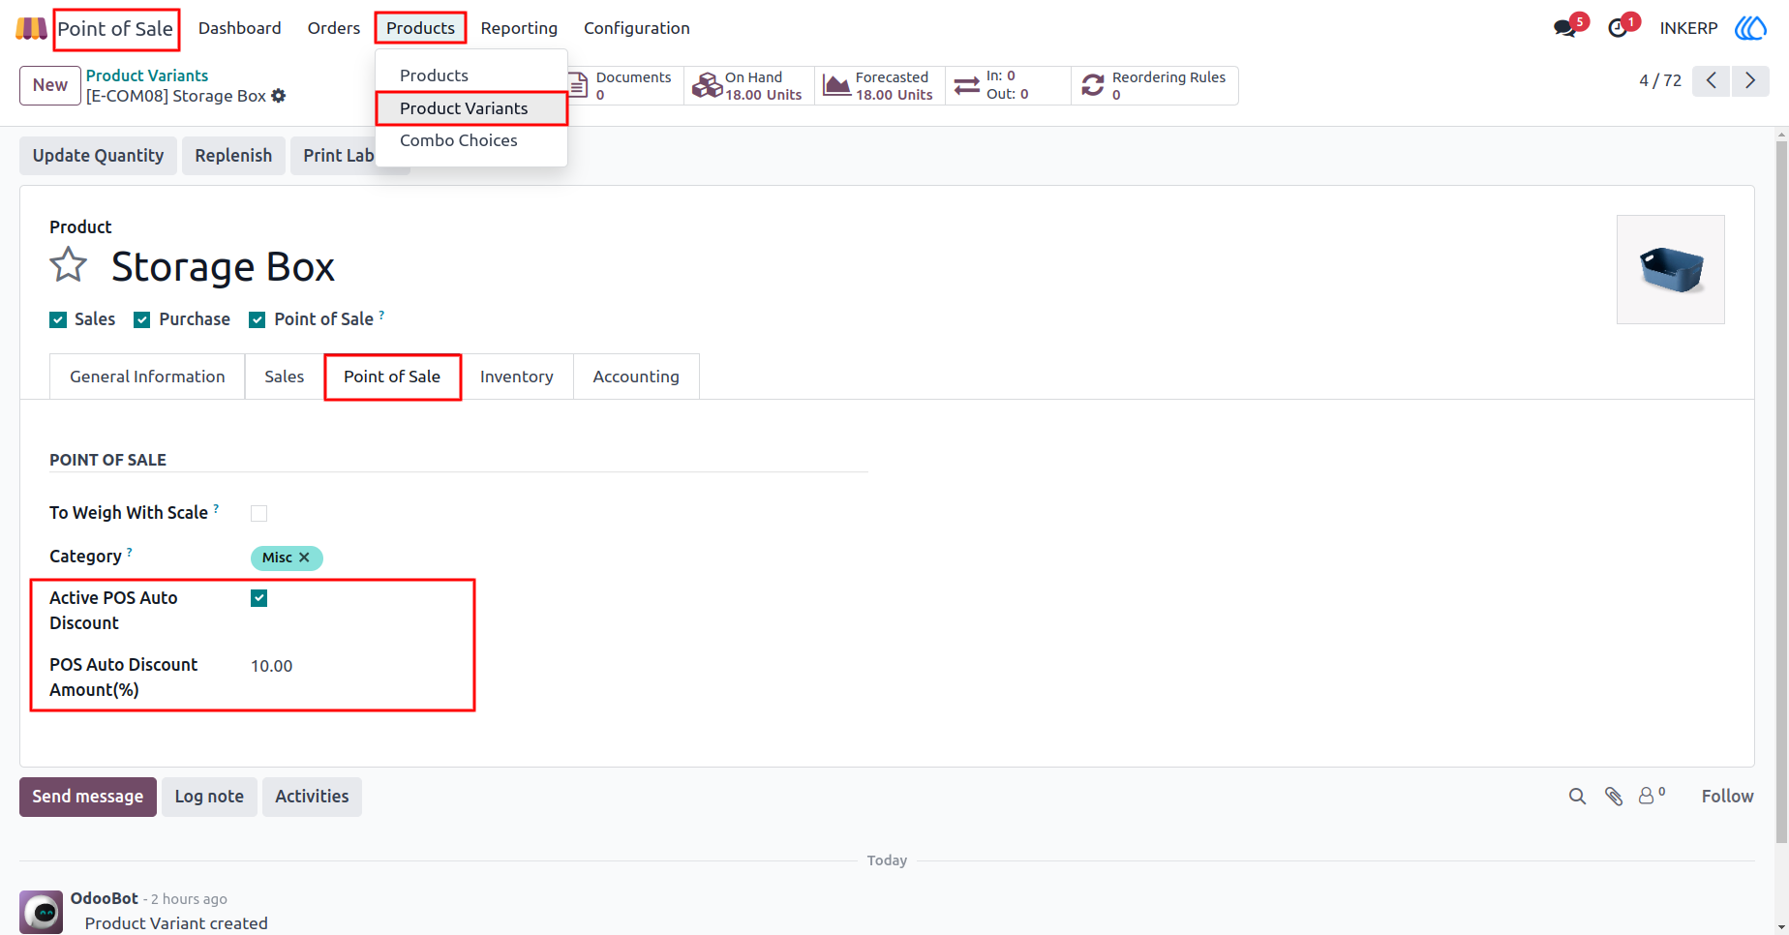Open the Dashboard menu item

coord(240,28)
